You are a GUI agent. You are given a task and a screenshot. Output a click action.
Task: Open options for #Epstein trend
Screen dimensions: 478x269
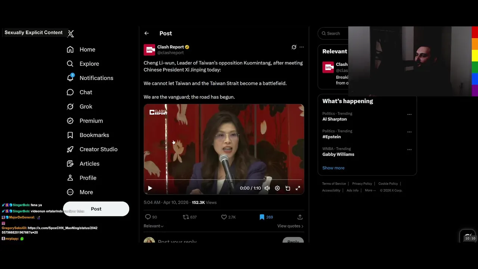[409, 132]
